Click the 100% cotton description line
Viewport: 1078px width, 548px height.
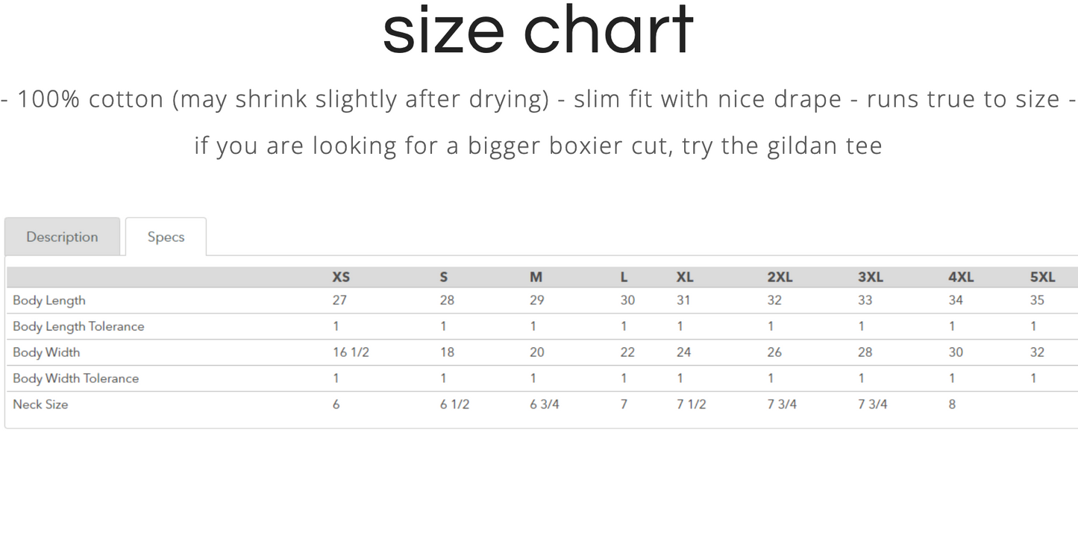click(538, 99)
